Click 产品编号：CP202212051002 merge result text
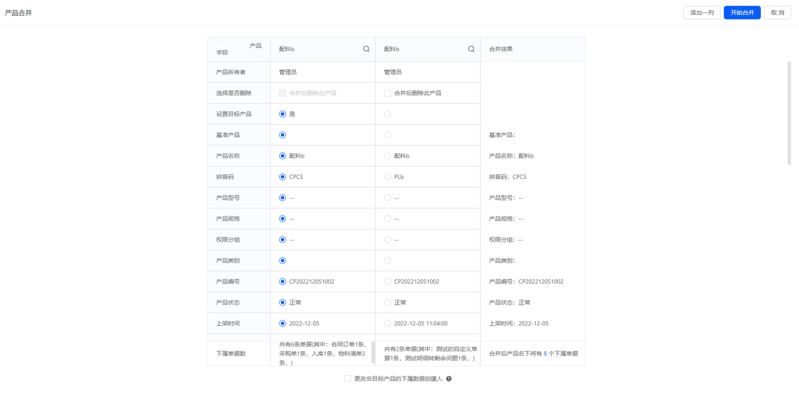The width and height of the screenshot is (799, 395). click(526, 282)
